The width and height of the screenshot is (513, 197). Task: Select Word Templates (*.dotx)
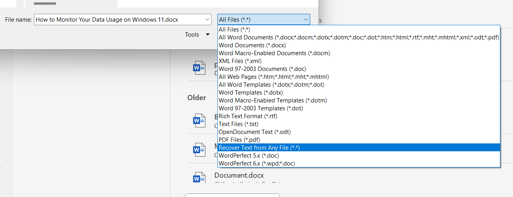[x=359, y=93]
